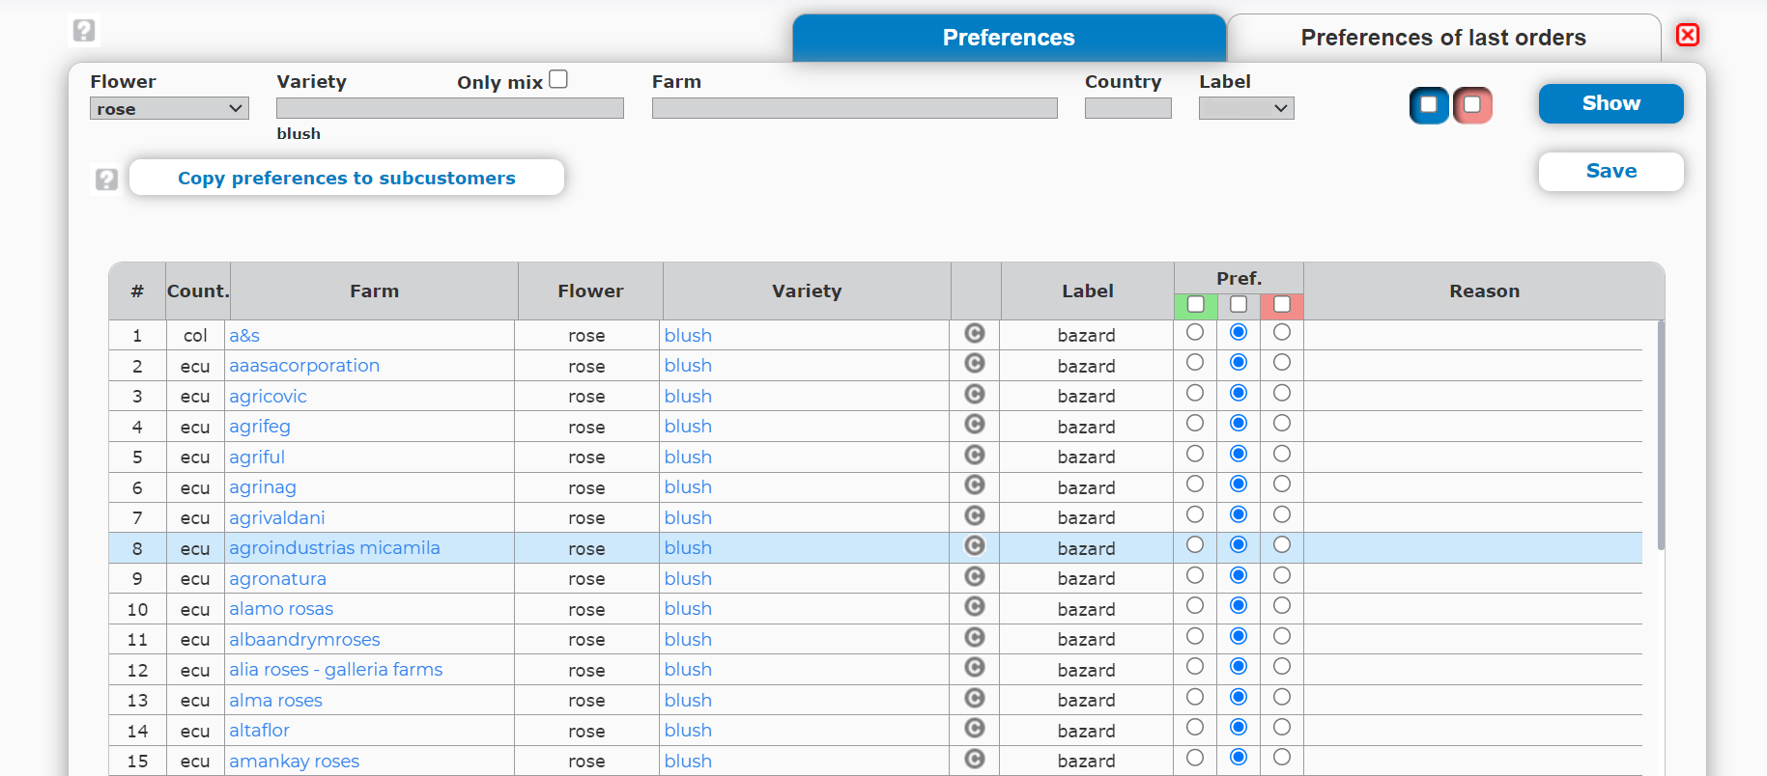Click the Farm filter input field
The height and width of the screenshot is (776, 1767).
click(854, 109)
